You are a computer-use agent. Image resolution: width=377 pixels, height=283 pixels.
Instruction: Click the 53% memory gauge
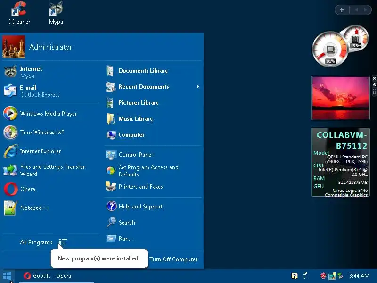[357, 38]
